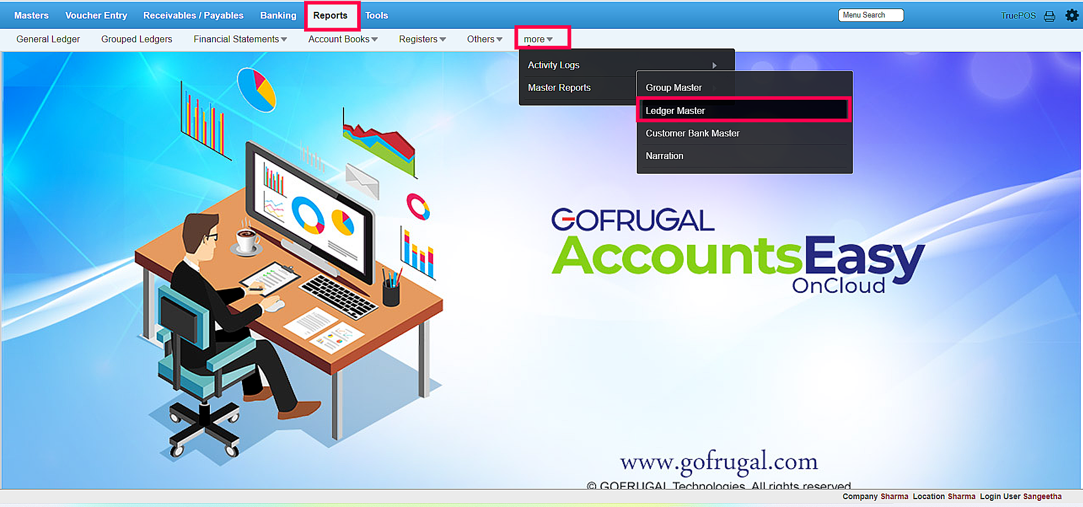Click the Location Sharma status entry
1083x507 pixels.
944,496
